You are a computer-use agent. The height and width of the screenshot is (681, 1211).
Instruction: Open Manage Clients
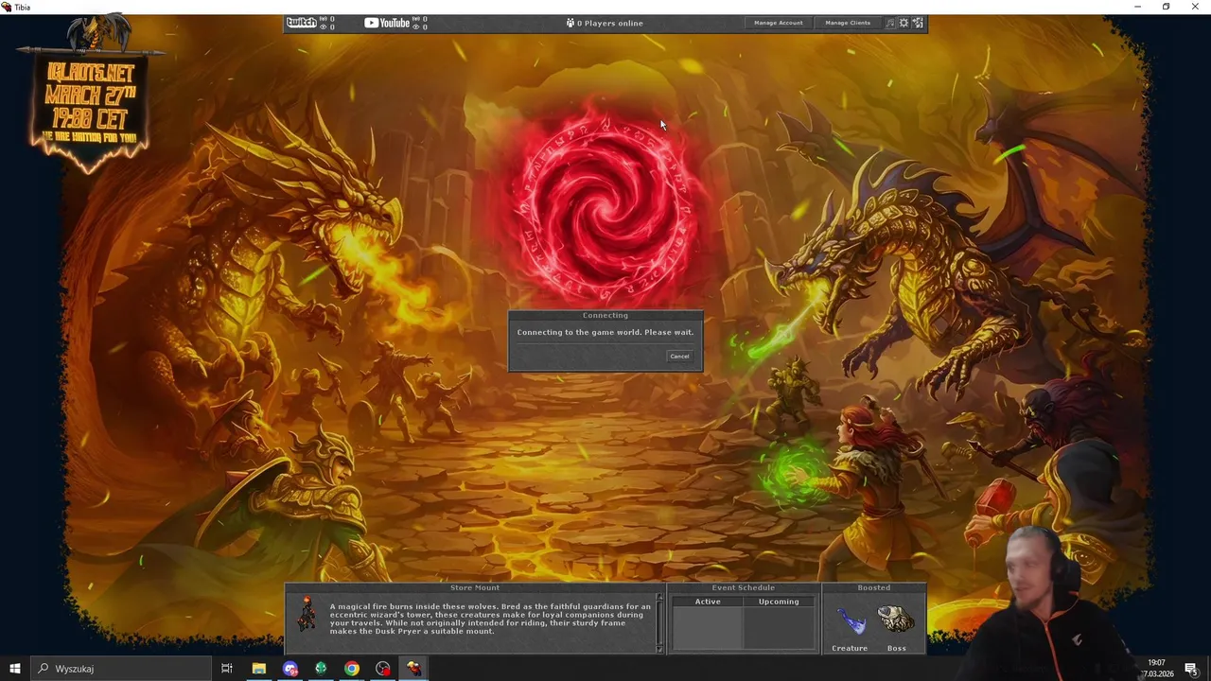848,23
